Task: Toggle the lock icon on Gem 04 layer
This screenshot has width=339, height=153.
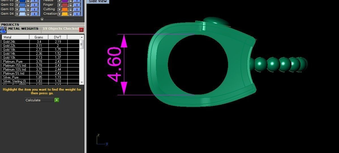Action: click(x=28, y=14)
